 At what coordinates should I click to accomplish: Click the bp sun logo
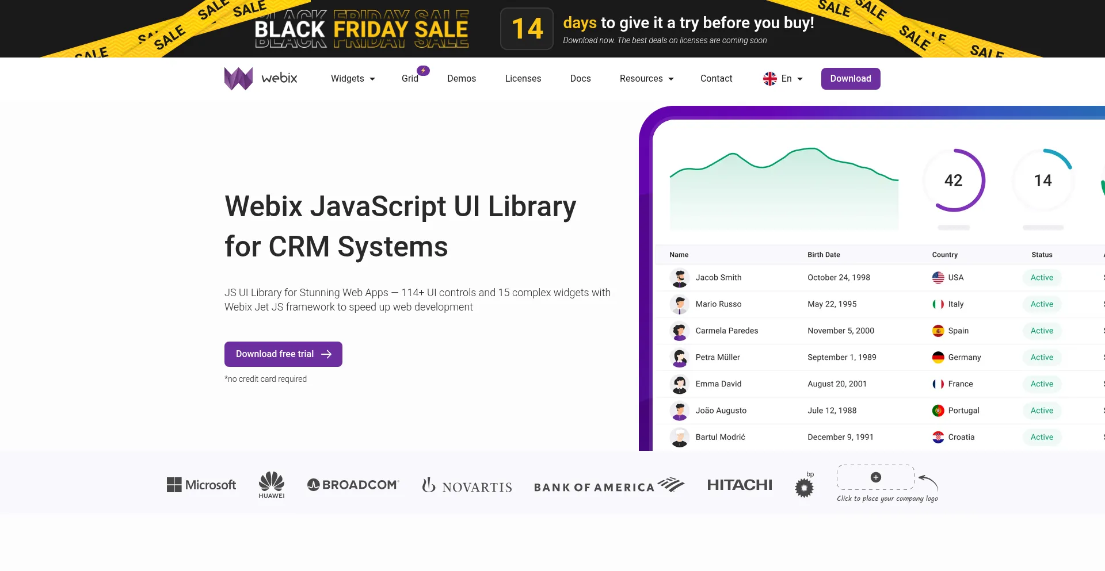[804, 486]
